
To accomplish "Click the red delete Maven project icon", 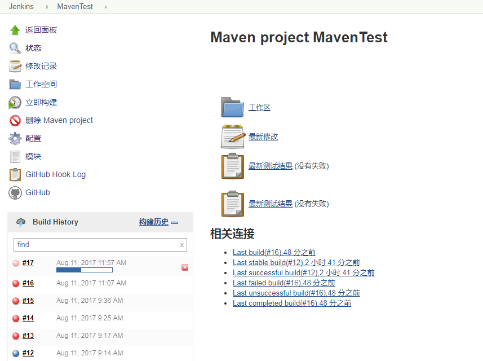I will point(15,120).
